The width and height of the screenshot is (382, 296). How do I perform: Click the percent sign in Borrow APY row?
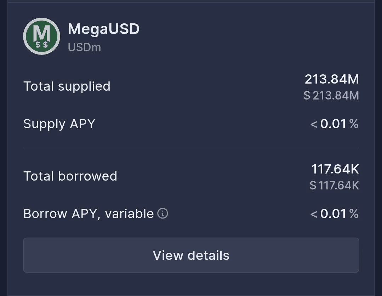click(354, 214)
